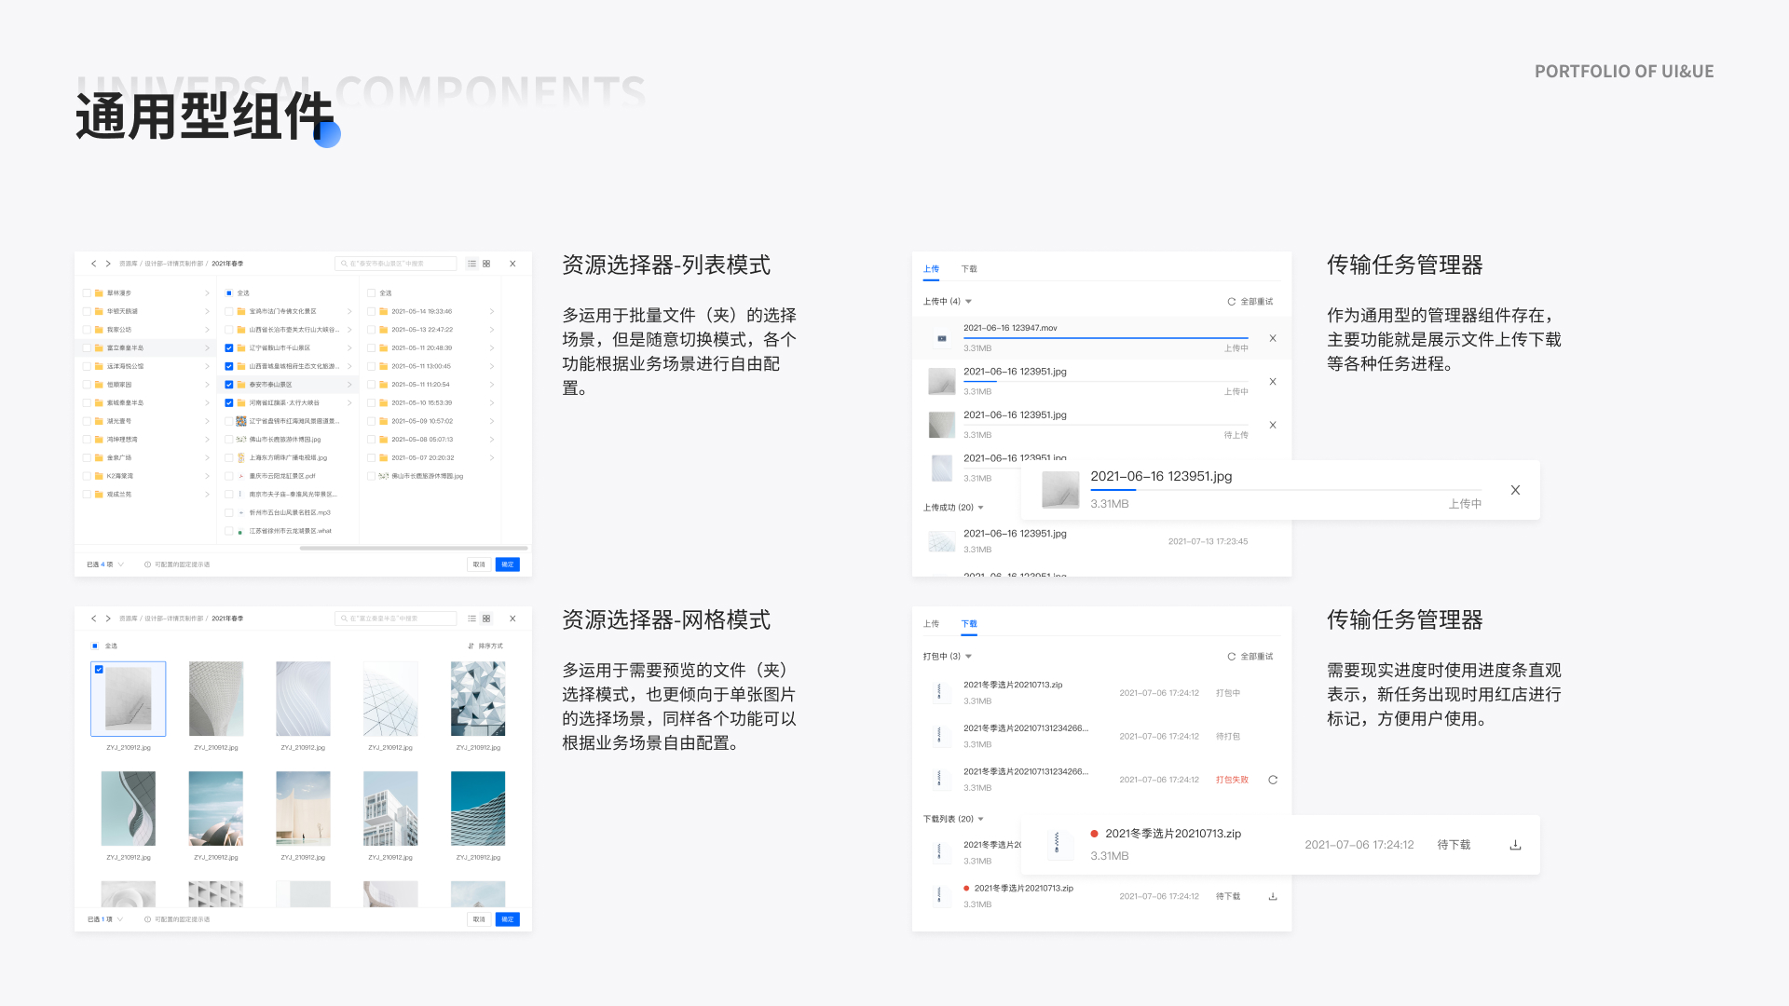Click the back arrow in the breadcrumb bar

coord(93,264)
